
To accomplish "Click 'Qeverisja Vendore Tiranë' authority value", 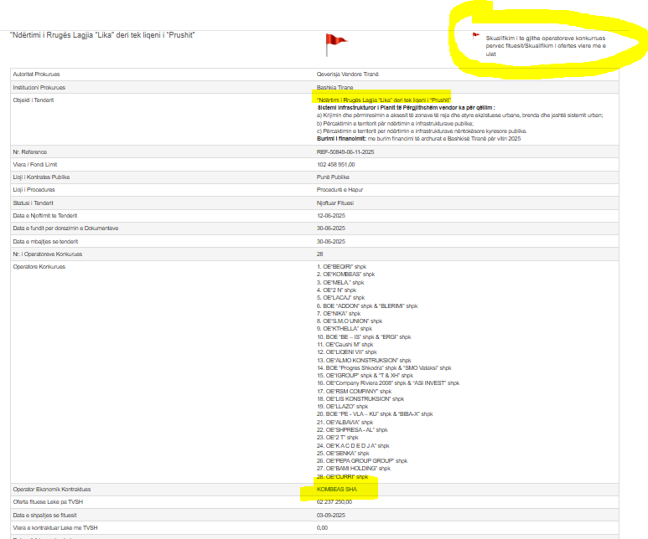I will [x=347, y=74].
